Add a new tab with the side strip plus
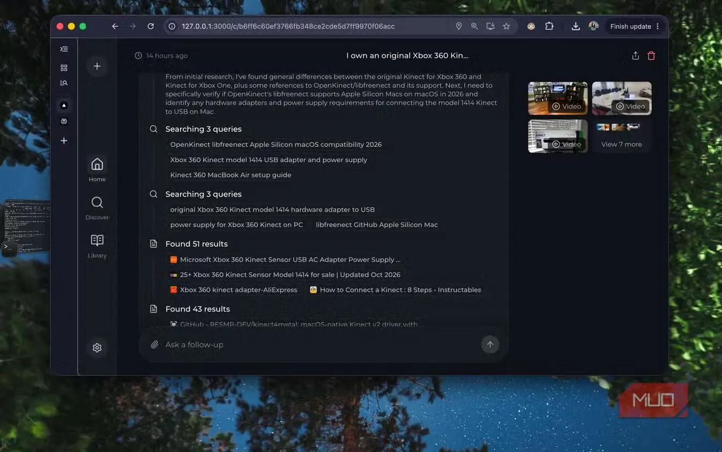Image resolution: width=722 pixels, height=452 pixels. pos(64,140)
